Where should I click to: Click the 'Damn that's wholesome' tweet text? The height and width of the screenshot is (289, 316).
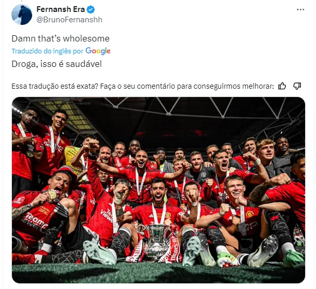pyautogui.click(x=60, y=38)
